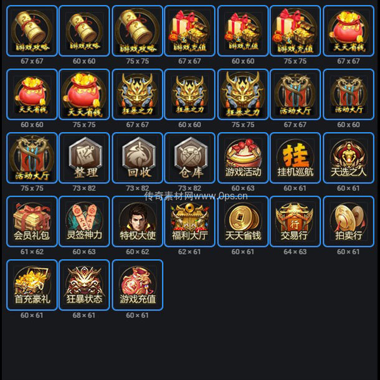This screenshot has width=380, height=380.
Task: Open the 交易行 trading house icon
Action: (x=295, y=222)
